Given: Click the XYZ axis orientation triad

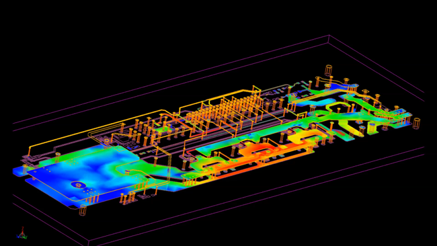Looking at the screenshot, I should pos(22,233).
